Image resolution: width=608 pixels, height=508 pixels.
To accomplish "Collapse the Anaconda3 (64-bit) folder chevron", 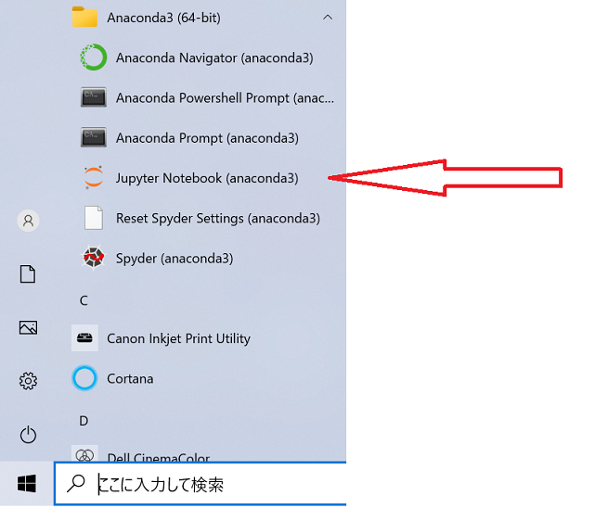I will (328, 18).
